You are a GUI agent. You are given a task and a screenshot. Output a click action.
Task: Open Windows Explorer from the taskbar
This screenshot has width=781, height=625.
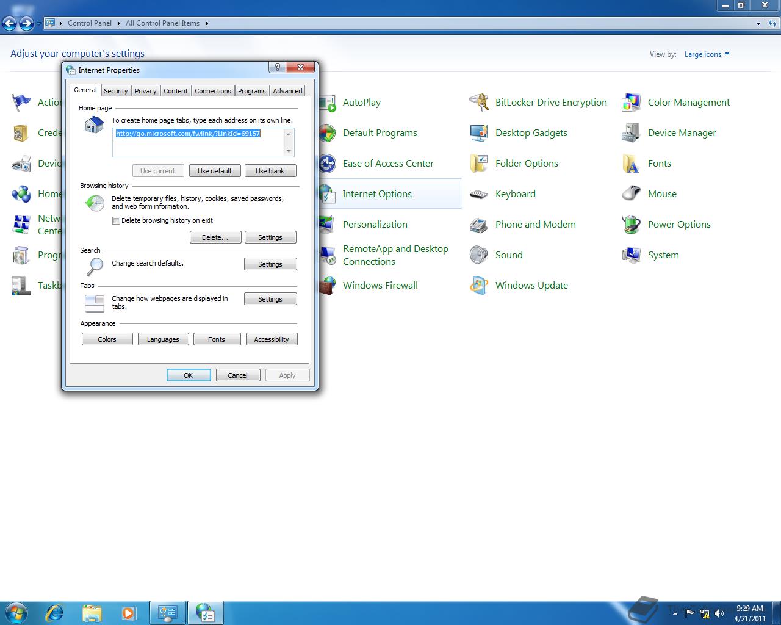point(92,613)
